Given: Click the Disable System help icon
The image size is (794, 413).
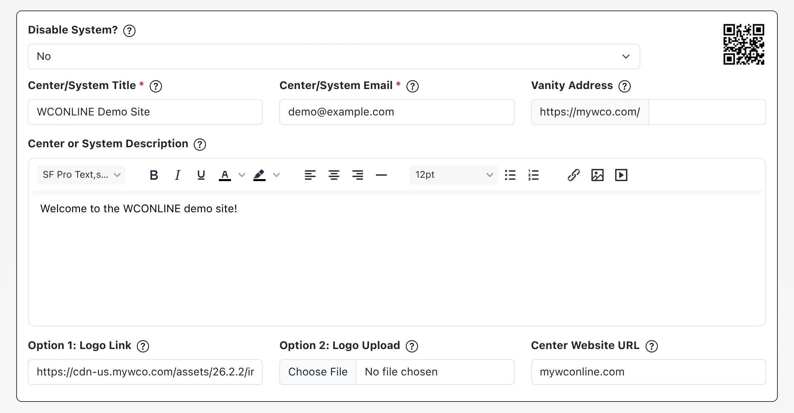Looking at the screenshot, I should [129, 31].
